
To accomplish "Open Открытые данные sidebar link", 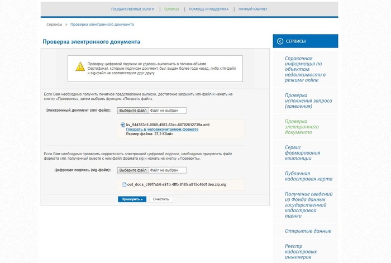I will pos(307,231).
